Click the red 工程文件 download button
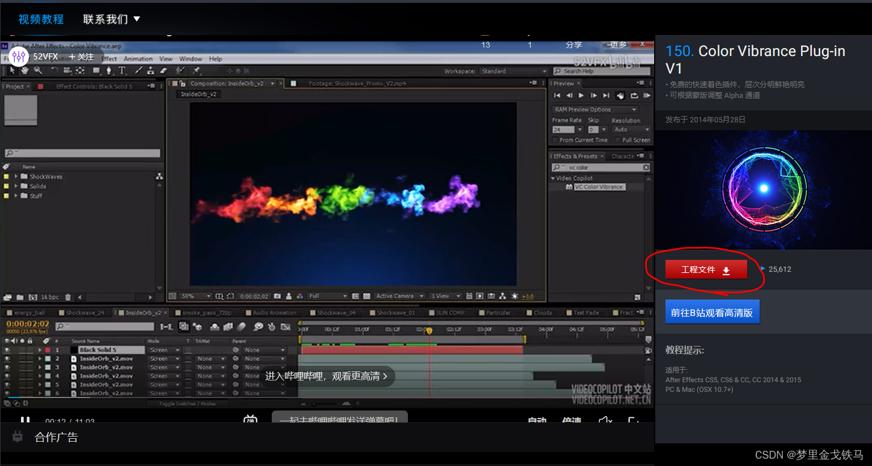 click(x=705, y=269)
